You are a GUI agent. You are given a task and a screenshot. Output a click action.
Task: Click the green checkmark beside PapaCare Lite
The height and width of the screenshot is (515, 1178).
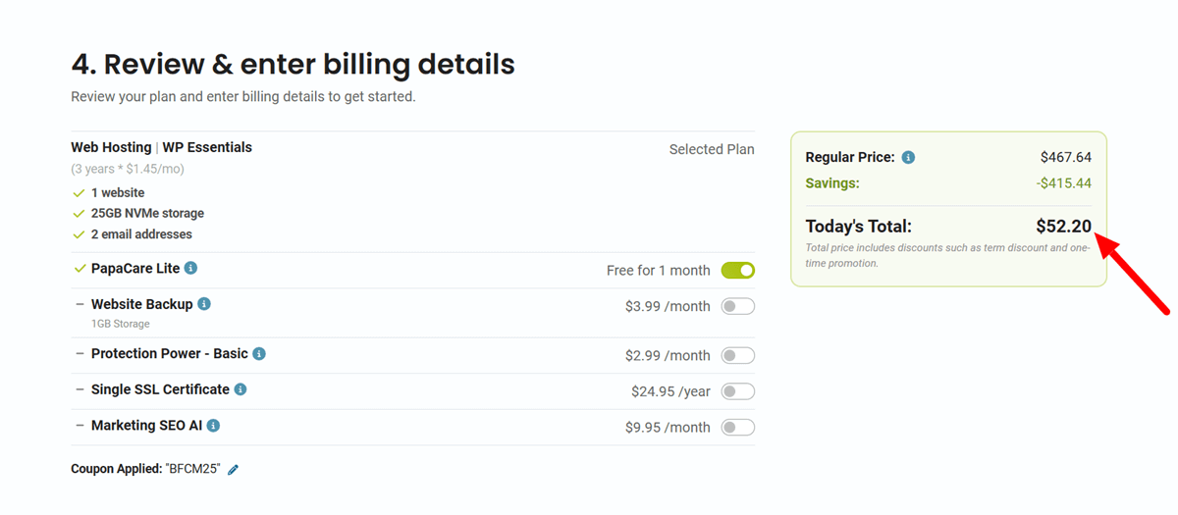coord(80,269)
